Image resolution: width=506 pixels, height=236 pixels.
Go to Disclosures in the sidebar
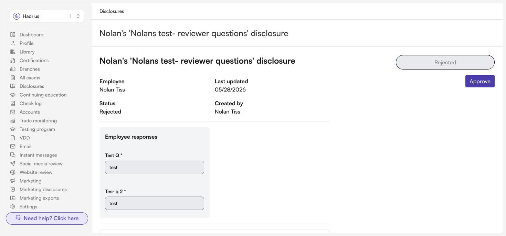pyautogui.click(x=32, y=86)
